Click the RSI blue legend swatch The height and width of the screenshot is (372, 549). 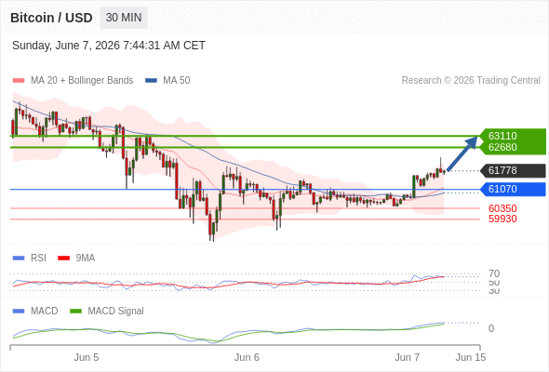pyautogui.click(x=19, y=259)
